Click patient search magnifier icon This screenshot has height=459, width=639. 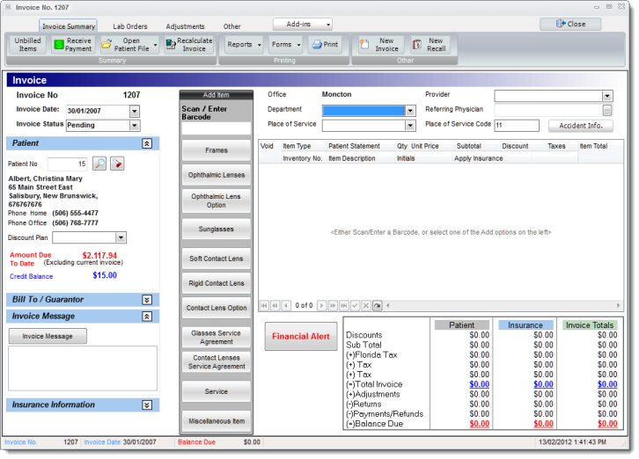tap(99, 164)
